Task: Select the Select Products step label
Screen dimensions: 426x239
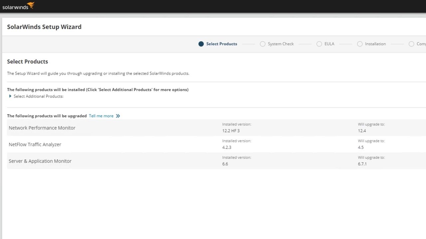Action: coord(222,44)
